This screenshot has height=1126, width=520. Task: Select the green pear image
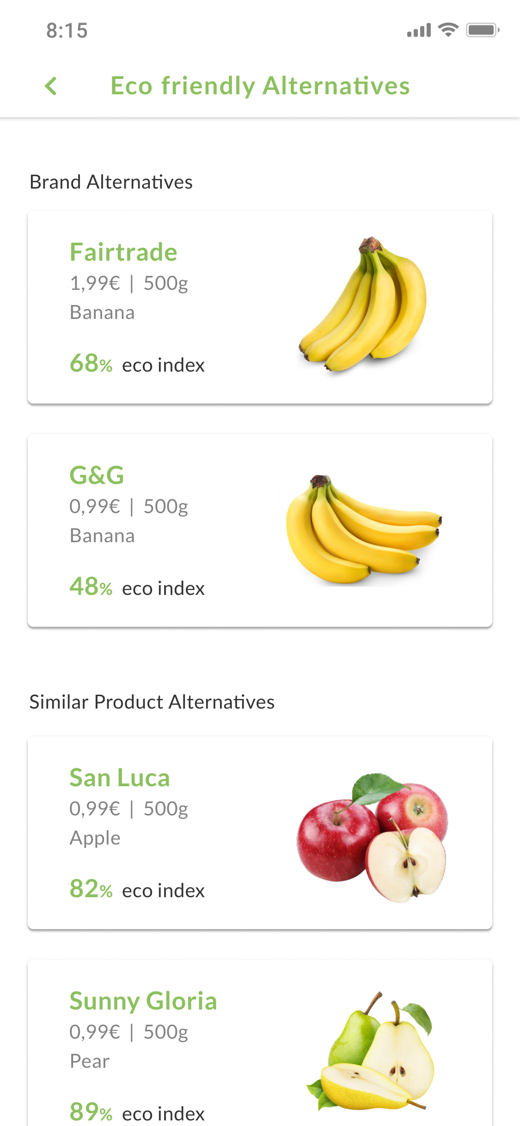tap(371, 1052)
